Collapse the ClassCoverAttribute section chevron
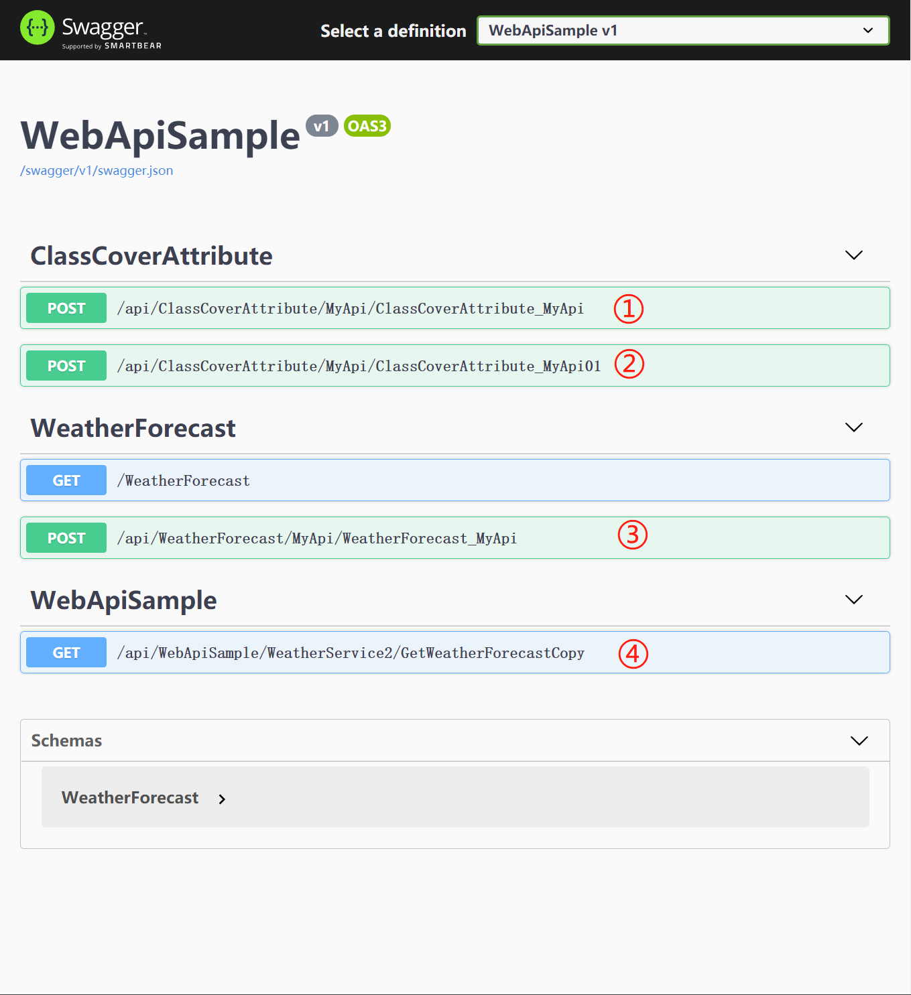911x995 pixels. pyautogui.click(x=853, y=255)
